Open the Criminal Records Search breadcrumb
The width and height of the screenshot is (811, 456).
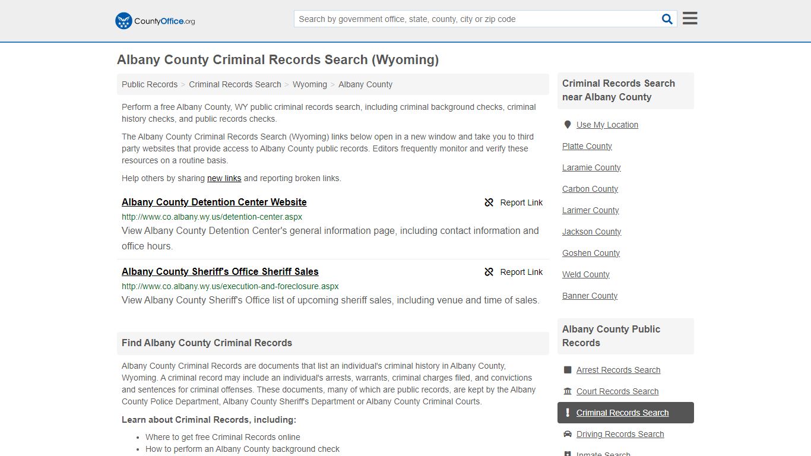(x=235, y=84)
